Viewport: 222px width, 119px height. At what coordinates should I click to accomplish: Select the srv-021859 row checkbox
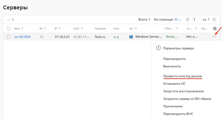coord(9,37)
